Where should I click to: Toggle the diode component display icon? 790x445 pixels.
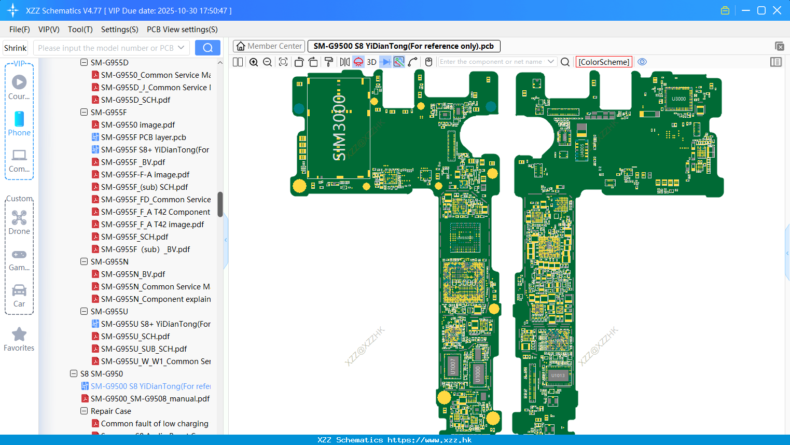click(385, 62)
